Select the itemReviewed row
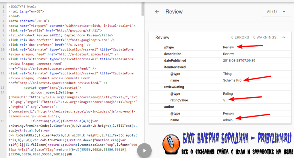This screenshot has width=294, height=158. tap(220, 67)
